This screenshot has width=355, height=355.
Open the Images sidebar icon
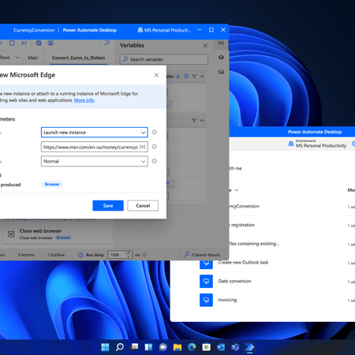click(221, 72)
